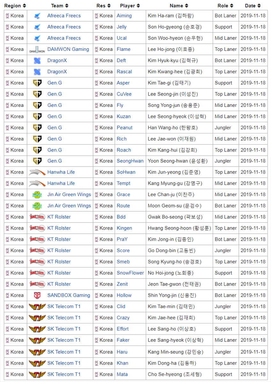Click Hanwha Life logo in Tempt row
Image resolution: width=271 pixels, height=382 pixels.
coord(37,183)
